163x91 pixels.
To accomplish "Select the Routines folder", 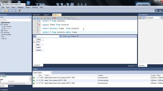I will click(x=7, y=33).
